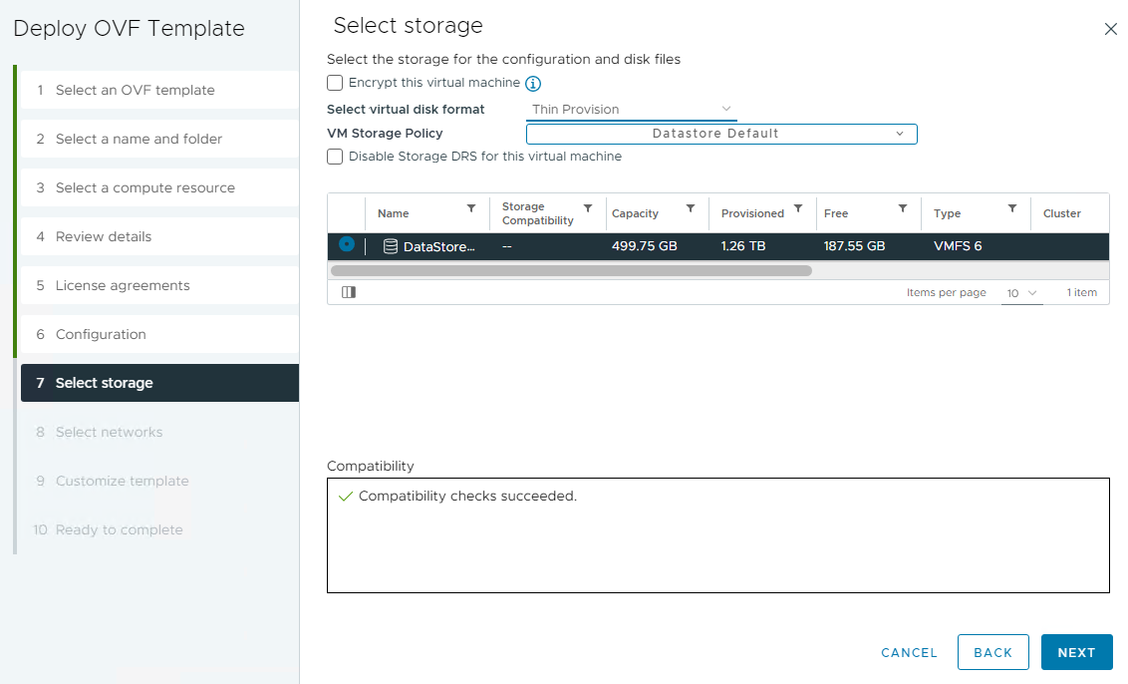Open the virtual disk format dropdown

[631, 110]
